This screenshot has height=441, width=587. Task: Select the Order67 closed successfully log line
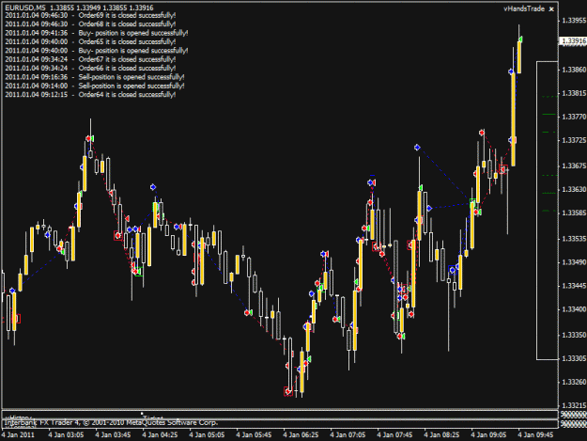click(x=90, y=59)
